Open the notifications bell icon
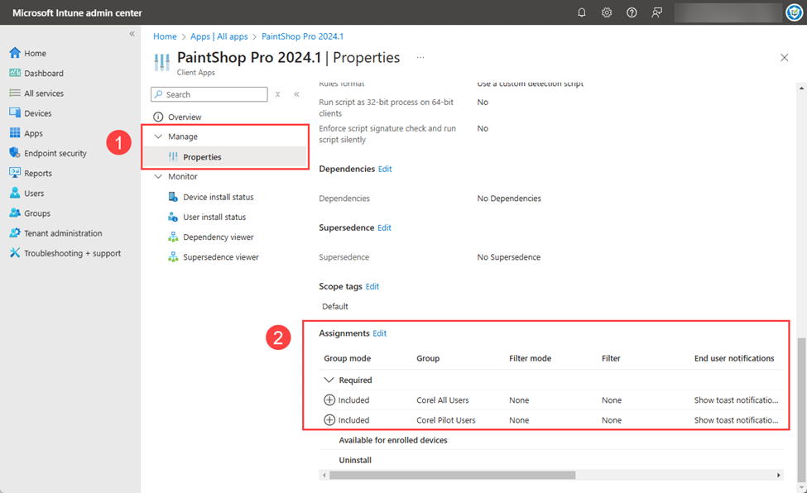Viewport: 807px width, 493px height. click(x=582, y=12)
